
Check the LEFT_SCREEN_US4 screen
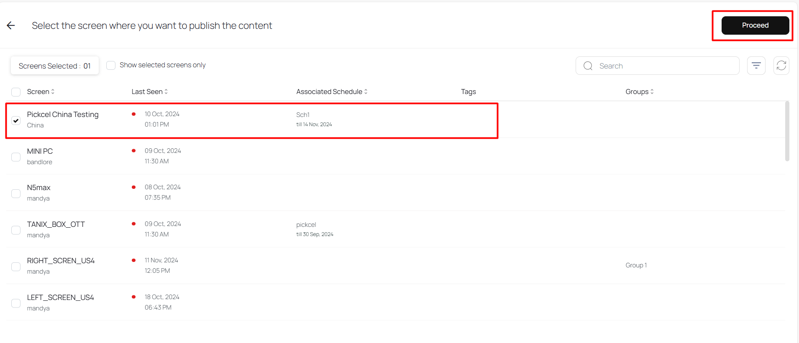tap(16, 303)
